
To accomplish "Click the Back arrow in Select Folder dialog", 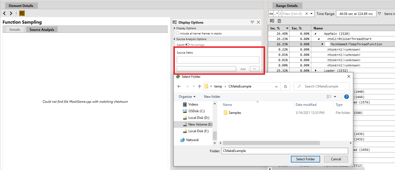I will (179, 86).
